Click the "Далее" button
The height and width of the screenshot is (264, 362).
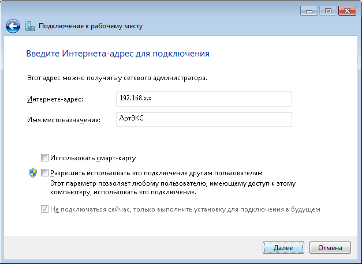click(x=283, y=248)
